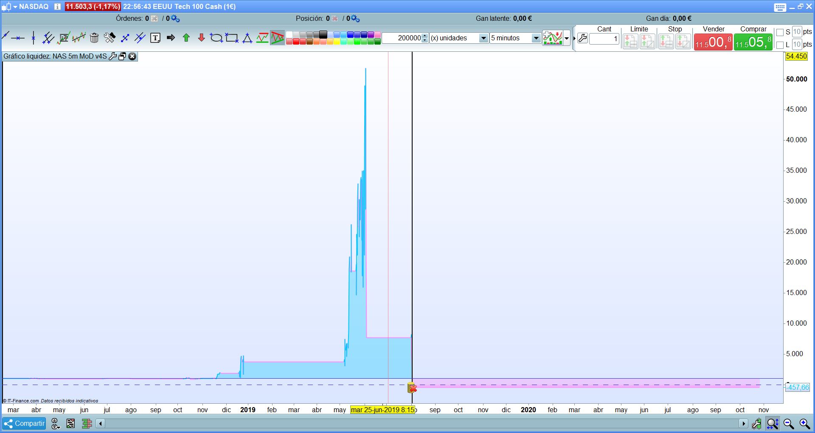This screenshot has height=433, width=815.
Task: Select the Fibonacci retracement tool
Action: point(64,38)
